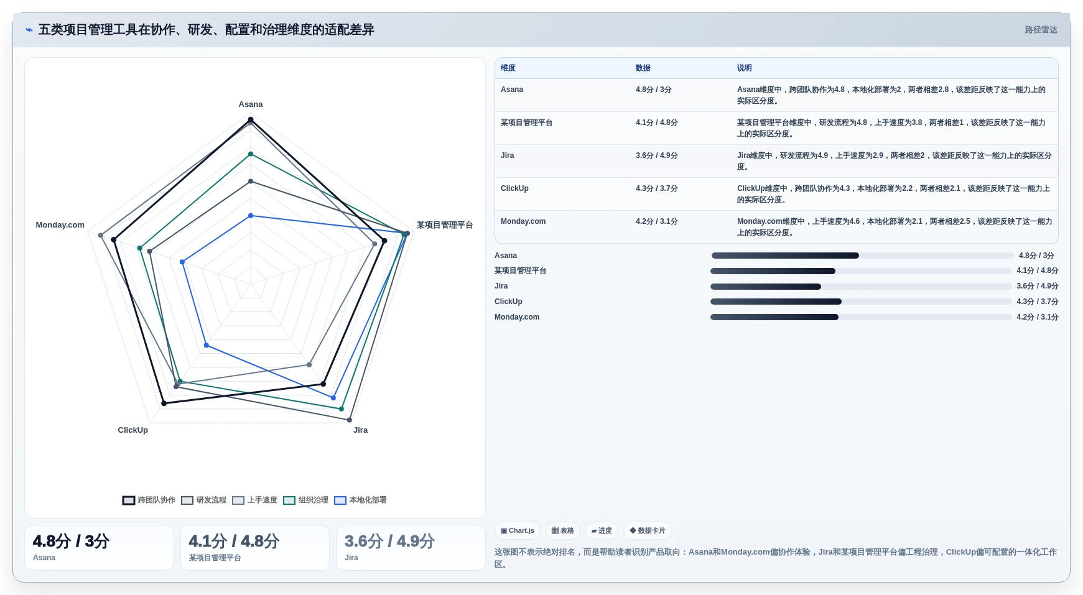The image size is (1083, 595).
Task: Click the Monday.com progress bar
Action: [861, 317]
